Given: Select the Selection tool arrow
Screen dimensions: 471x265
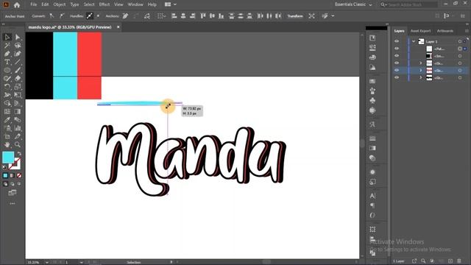Looking at the screenshot, I should click(7, 38).
